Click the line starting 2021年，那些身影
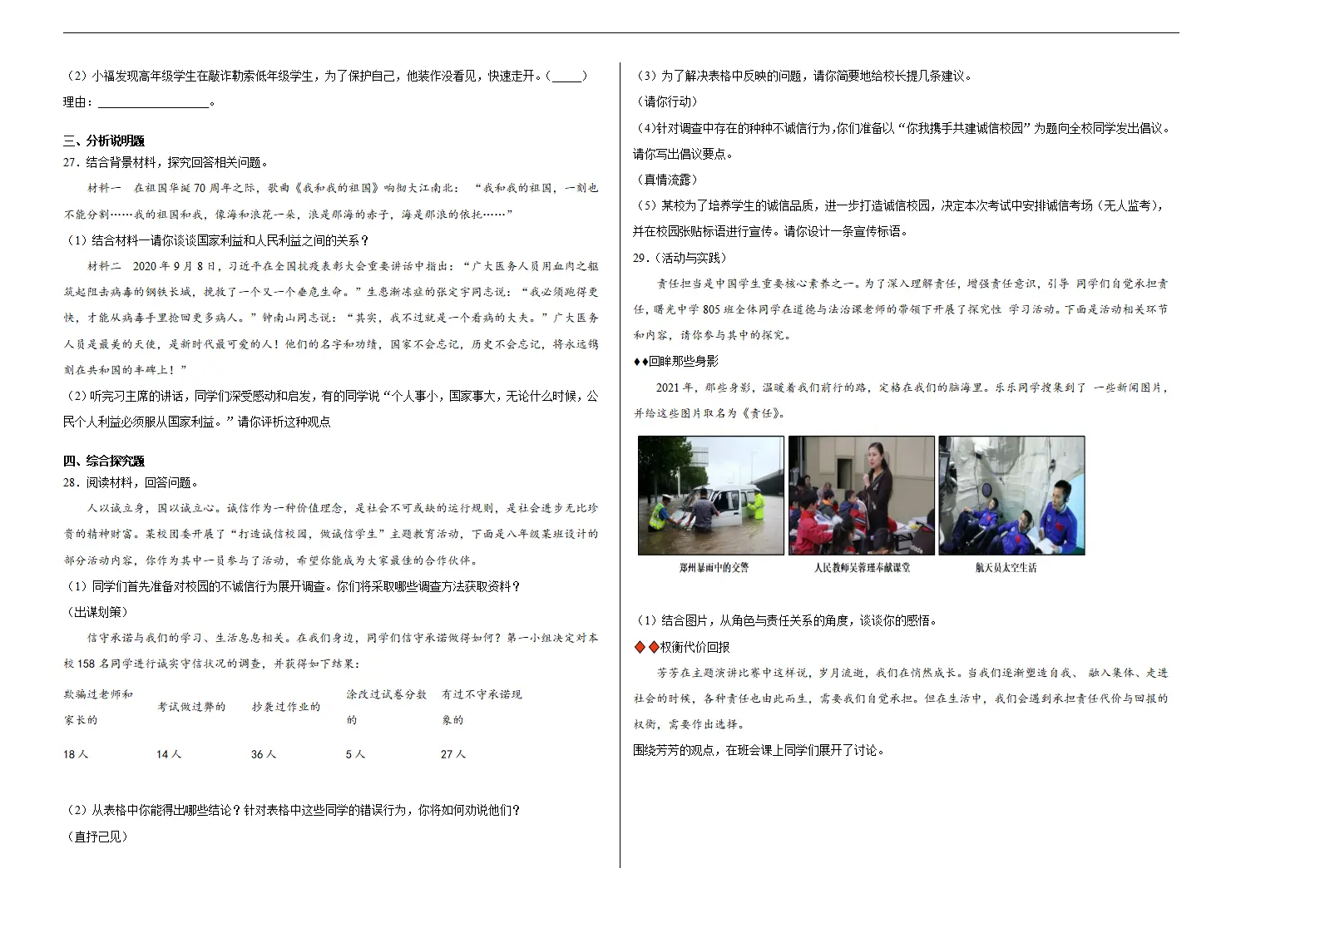Screen dimensions: 1320x933 coord(912,388)
